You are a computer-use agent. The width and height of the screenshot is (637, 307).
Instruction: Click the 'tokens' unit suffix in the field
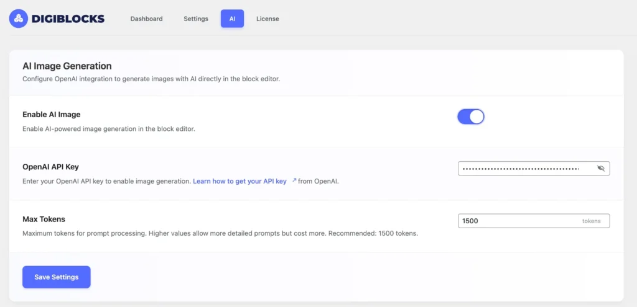pyautogui.click(x=591, y=221)
